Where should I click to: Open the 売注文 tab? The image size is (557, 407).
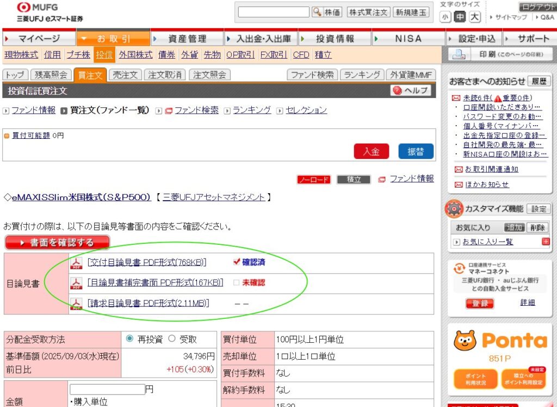click(125, 75)
